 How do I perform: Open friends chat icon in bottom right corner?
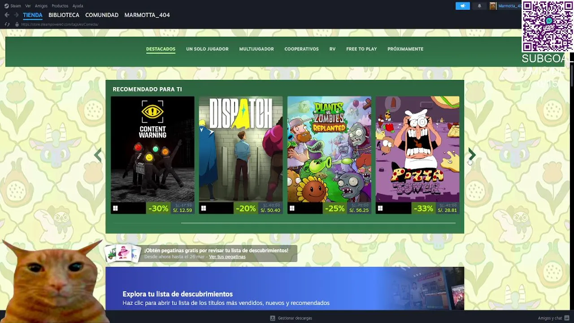click(567, 318)
